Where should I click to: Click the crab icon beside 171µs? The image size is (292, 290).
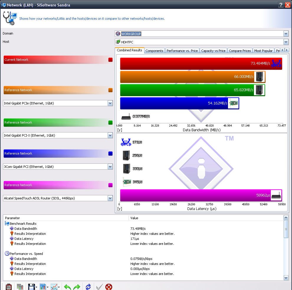(x=126, y=142)
